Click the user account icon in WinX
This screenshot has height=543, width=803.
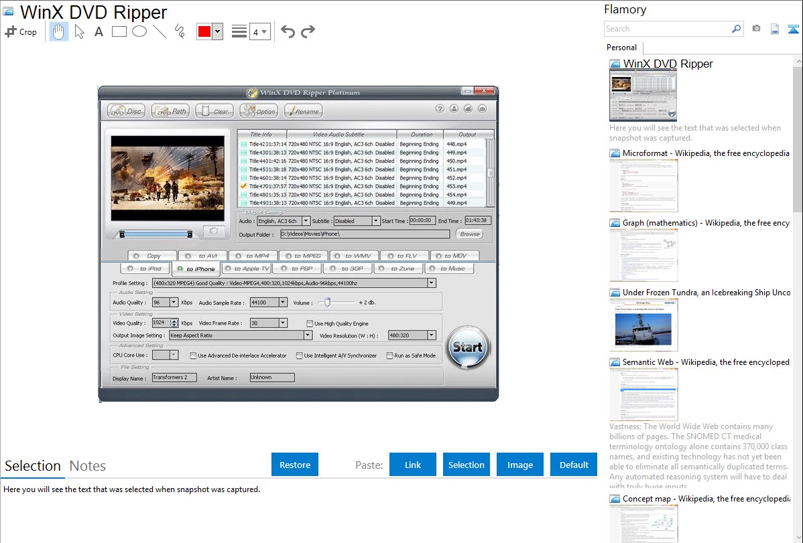point(454,108)
